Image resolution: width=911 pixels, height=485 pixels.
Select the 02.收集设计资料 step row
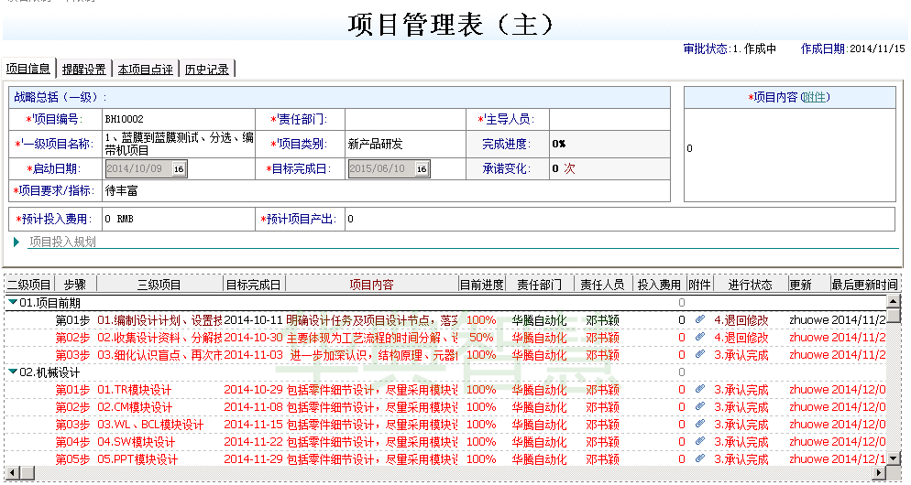pyautogui.click(x=445, y=337)
